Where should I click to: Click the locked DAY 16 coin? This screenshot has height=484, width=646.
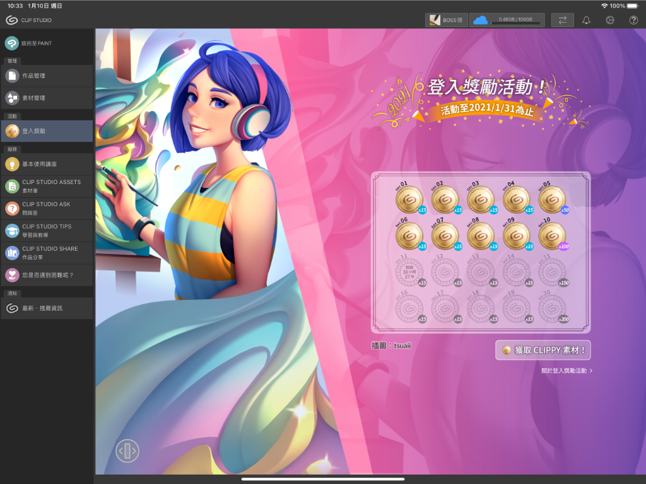coord(409,308)
